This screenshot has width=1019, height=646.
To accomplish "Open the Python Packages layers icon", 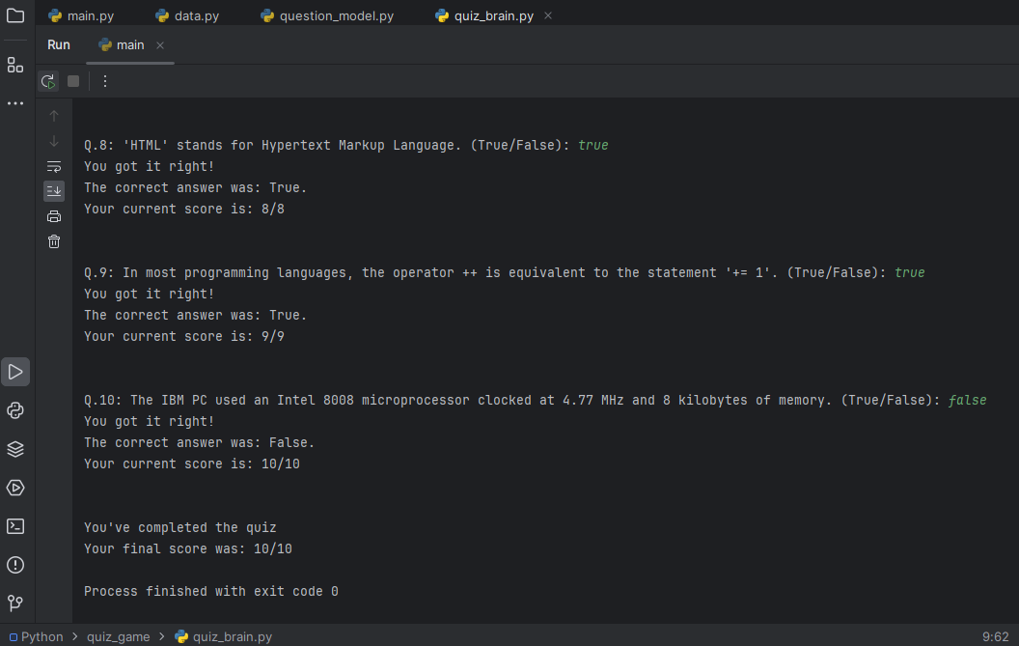I will click(15, 449).
